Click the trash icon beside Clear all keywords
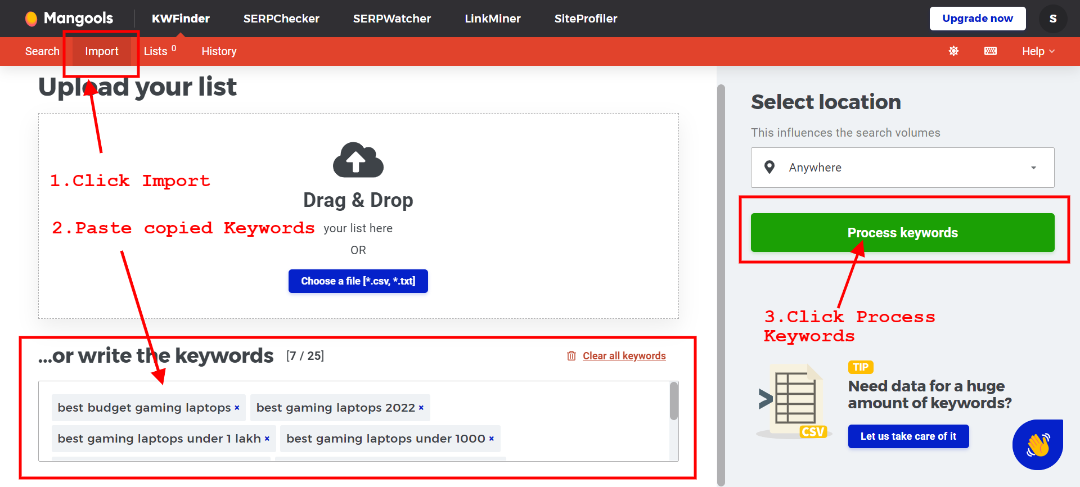This screenshot has height=487, width=1080. coord(571,356)
